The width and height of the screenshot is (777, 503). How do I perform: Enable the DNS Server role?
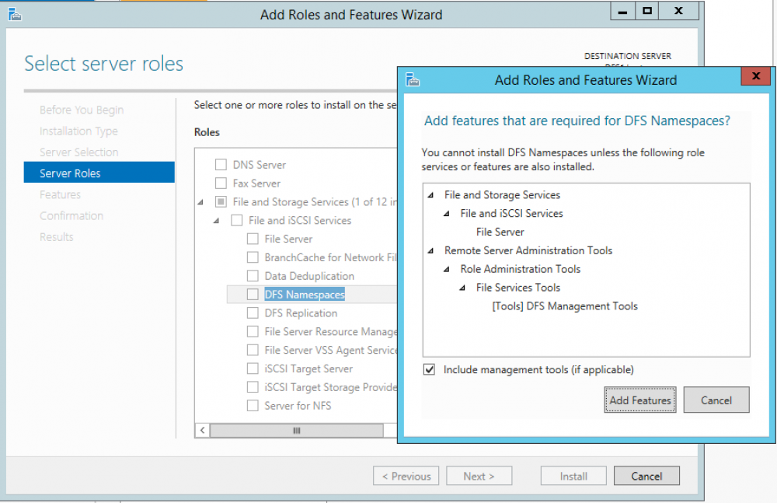click(x=221, y=165)
